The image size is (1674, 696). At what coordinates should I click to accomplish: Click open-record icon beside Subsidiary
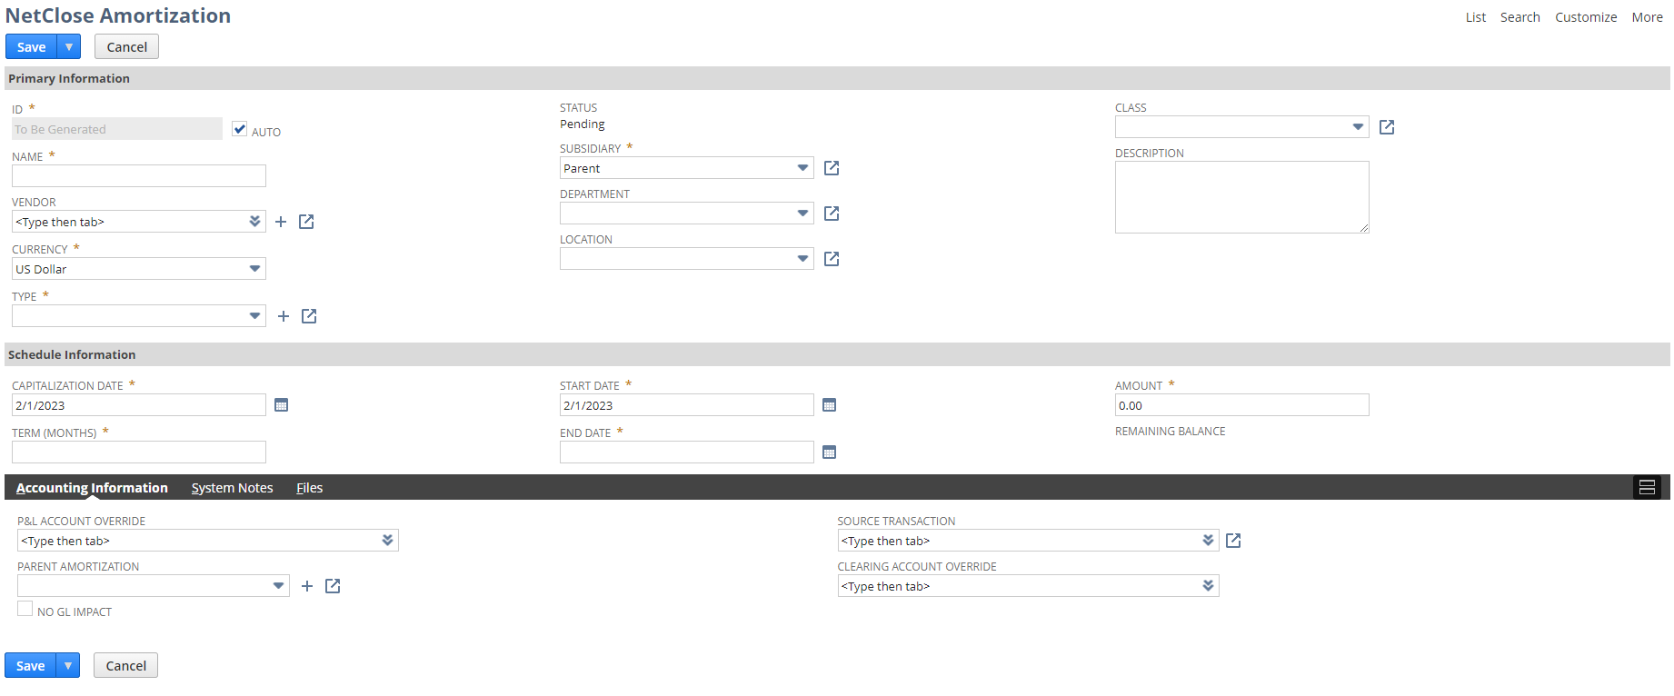point(832,168)
